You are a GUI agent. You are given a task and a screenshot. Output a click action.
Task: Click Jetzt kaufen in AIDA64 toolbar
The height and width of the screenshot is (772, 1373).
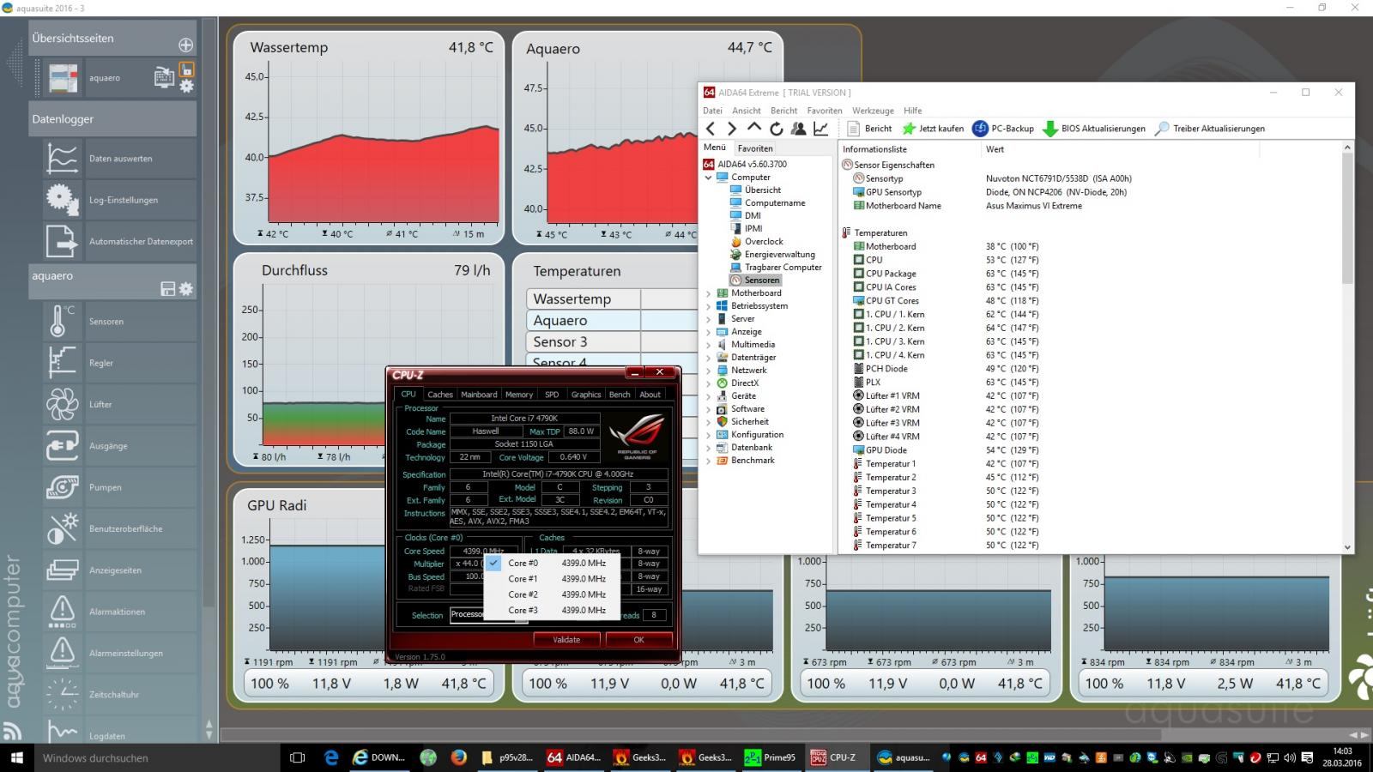pyautogui.click(x=933, y=129)
